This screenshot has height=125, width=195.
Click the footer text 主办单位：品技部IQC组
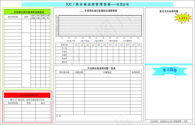click(x=161, y=121)
